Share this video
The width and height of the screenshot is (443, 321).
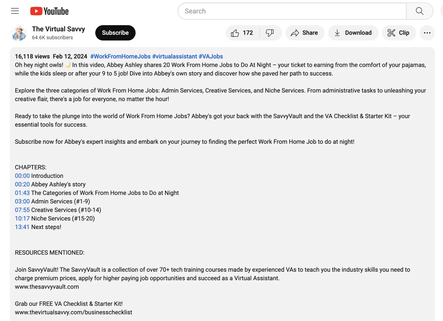click(305, 33)
